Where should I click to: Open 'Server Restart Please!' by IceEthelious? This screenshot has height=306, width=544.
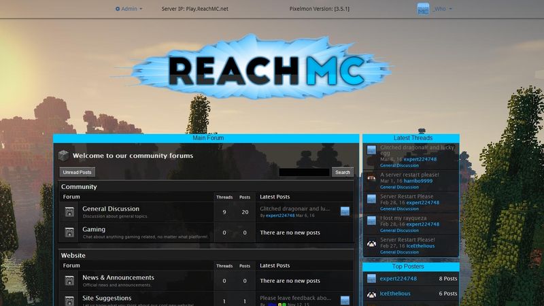407,239
